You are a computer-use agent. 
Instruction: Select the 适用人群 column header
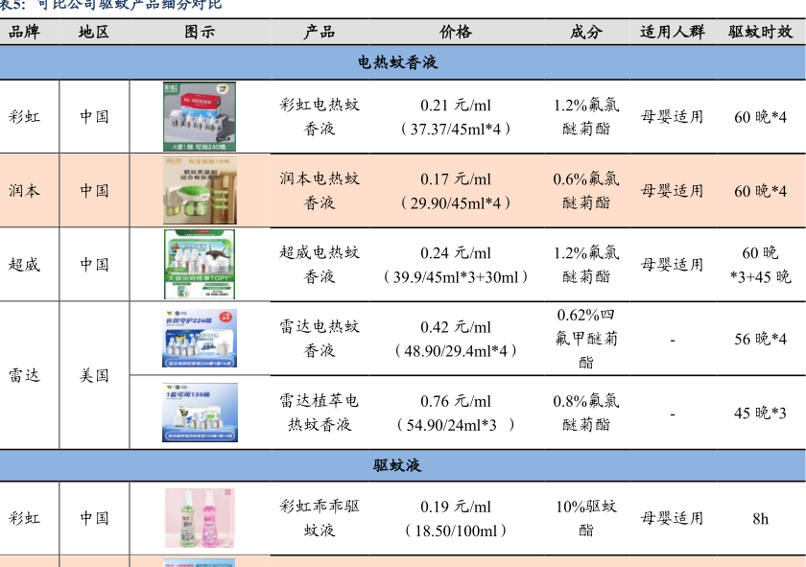click(673, 32)
